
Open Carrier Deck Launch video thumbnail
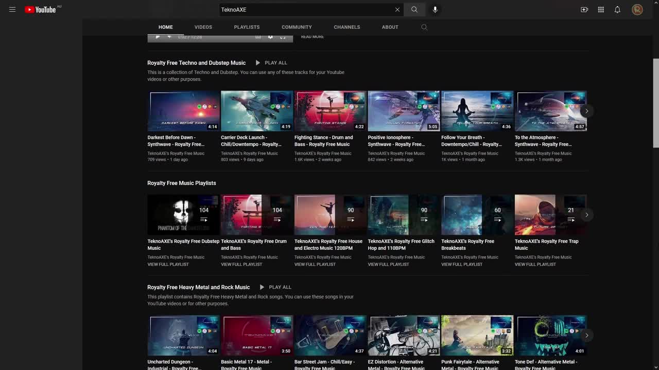(x=257, y=111)
